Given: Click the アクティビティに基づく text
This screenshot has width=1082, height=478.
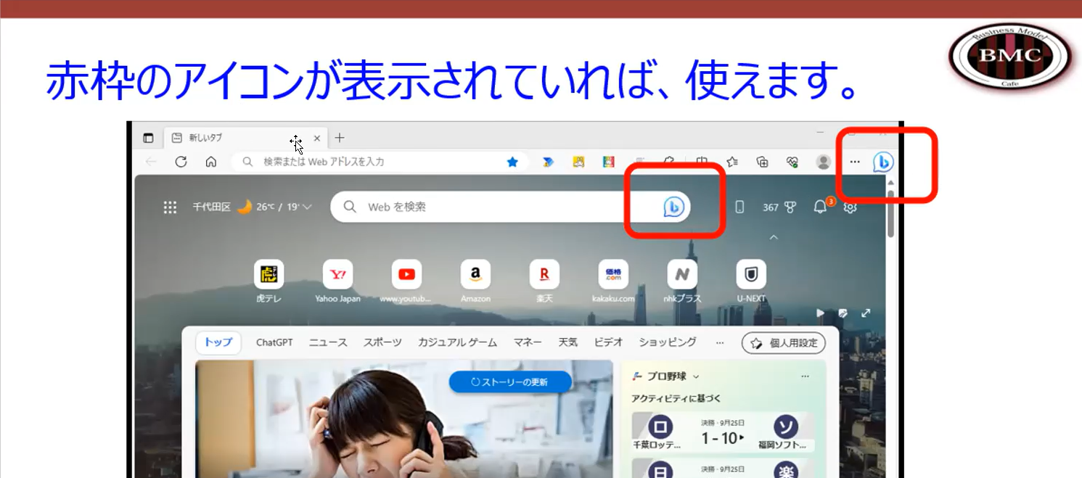Looking at the screenshot, I should [x=676, y=399].
